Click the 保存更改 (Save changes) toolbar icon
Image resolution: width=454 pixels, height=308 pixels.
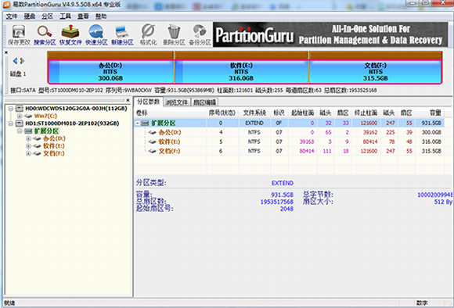tap(19, 35)
